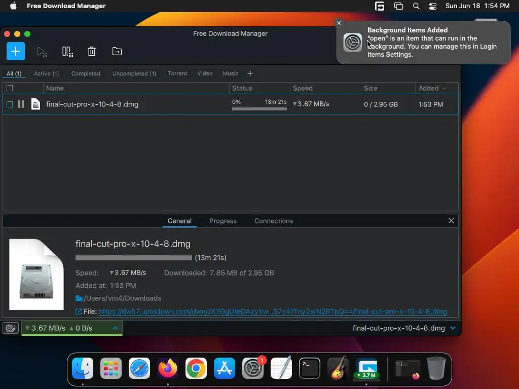Toggle sort arrow on the Added column
Screen dimensions: 519x389
pos(444,88)
